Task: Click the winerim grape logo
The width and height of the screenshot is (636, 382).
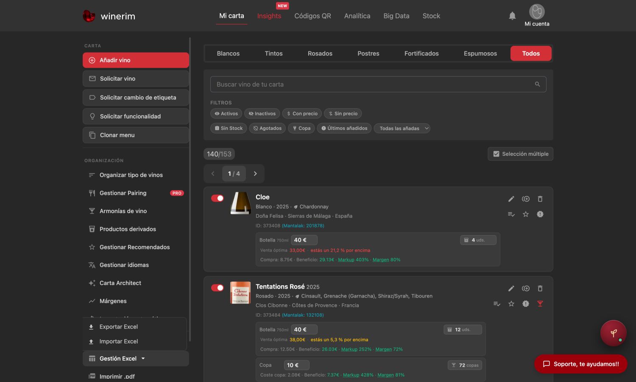Action: 89,16
